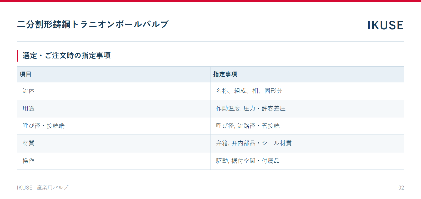The image size is (421, 199).
Task: Click the red bar beside section heading
Action: (18, 56)
